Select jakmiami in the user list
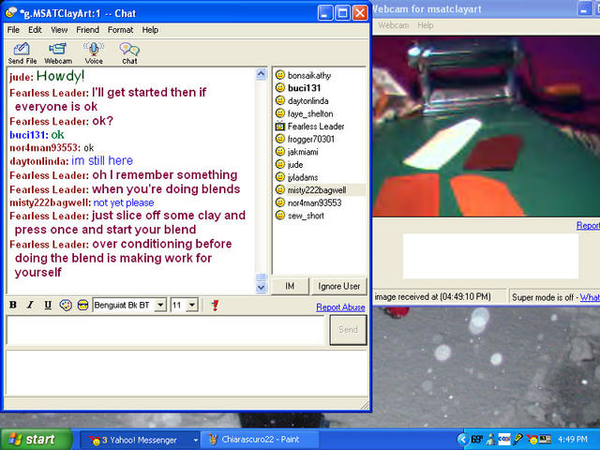Viewport: 600px width, 450px height. pos(303,152)
